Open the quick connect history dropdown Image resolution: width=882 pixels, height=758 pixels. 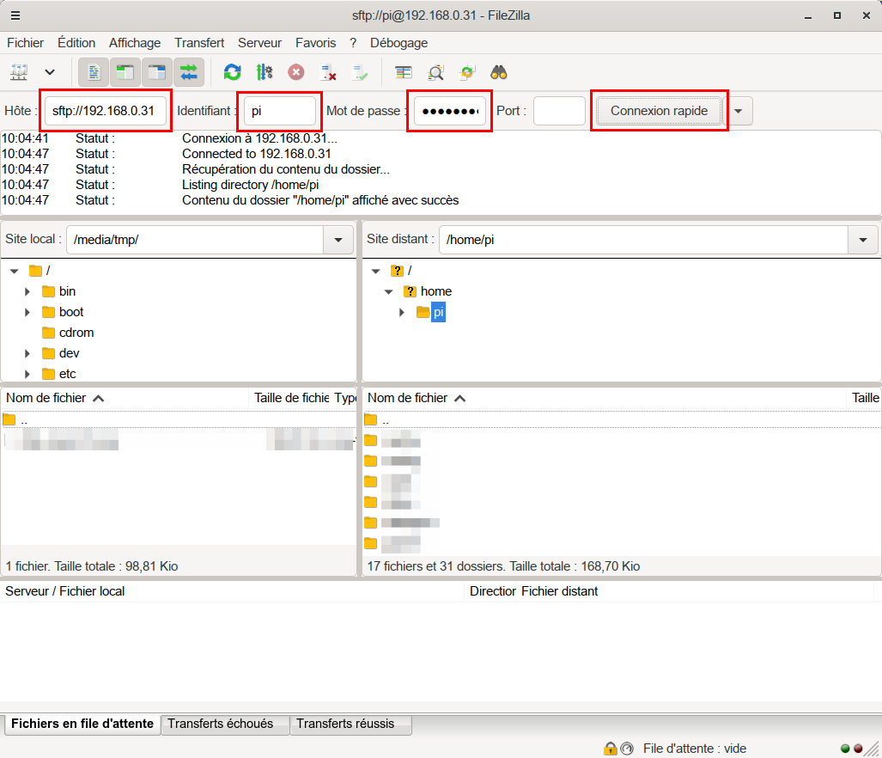point(739,111)
